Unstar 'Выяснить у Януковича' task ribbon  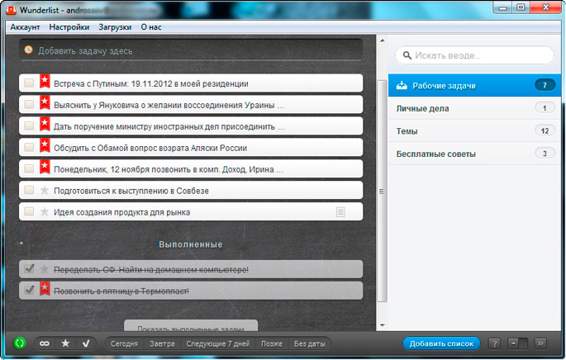45,103
